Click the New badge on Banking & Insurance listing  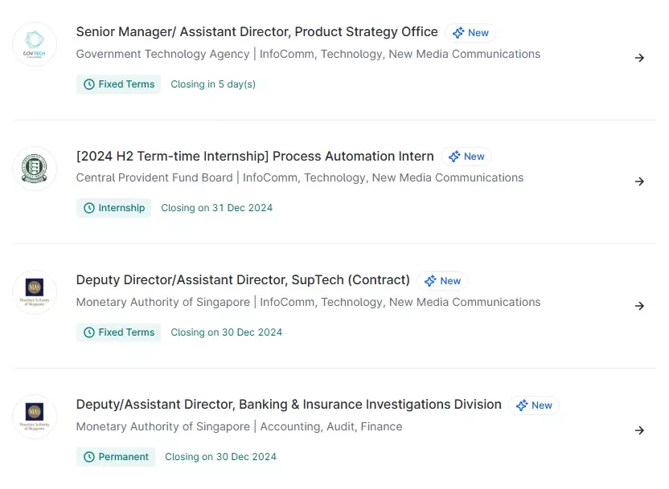tap(534, 405)
